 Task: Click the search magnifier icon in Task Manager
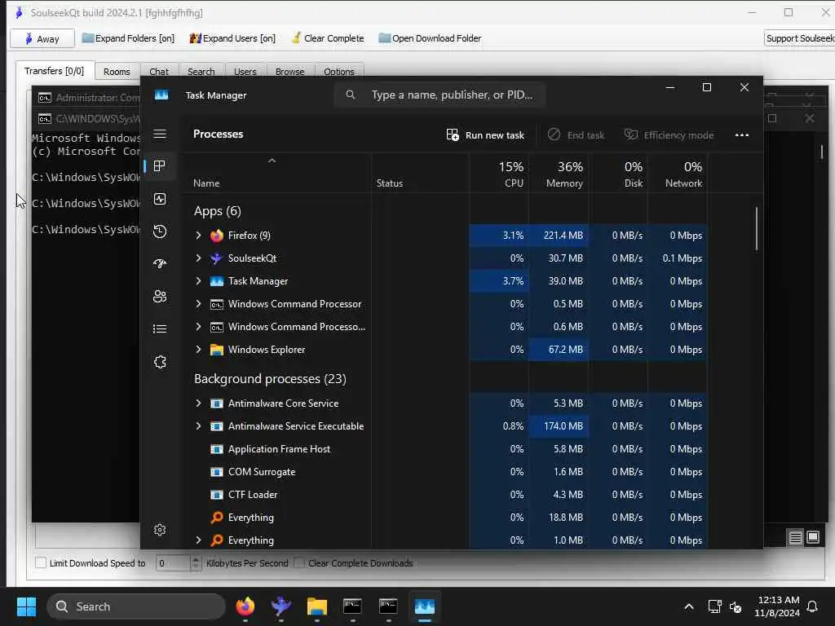pos(351,95)
